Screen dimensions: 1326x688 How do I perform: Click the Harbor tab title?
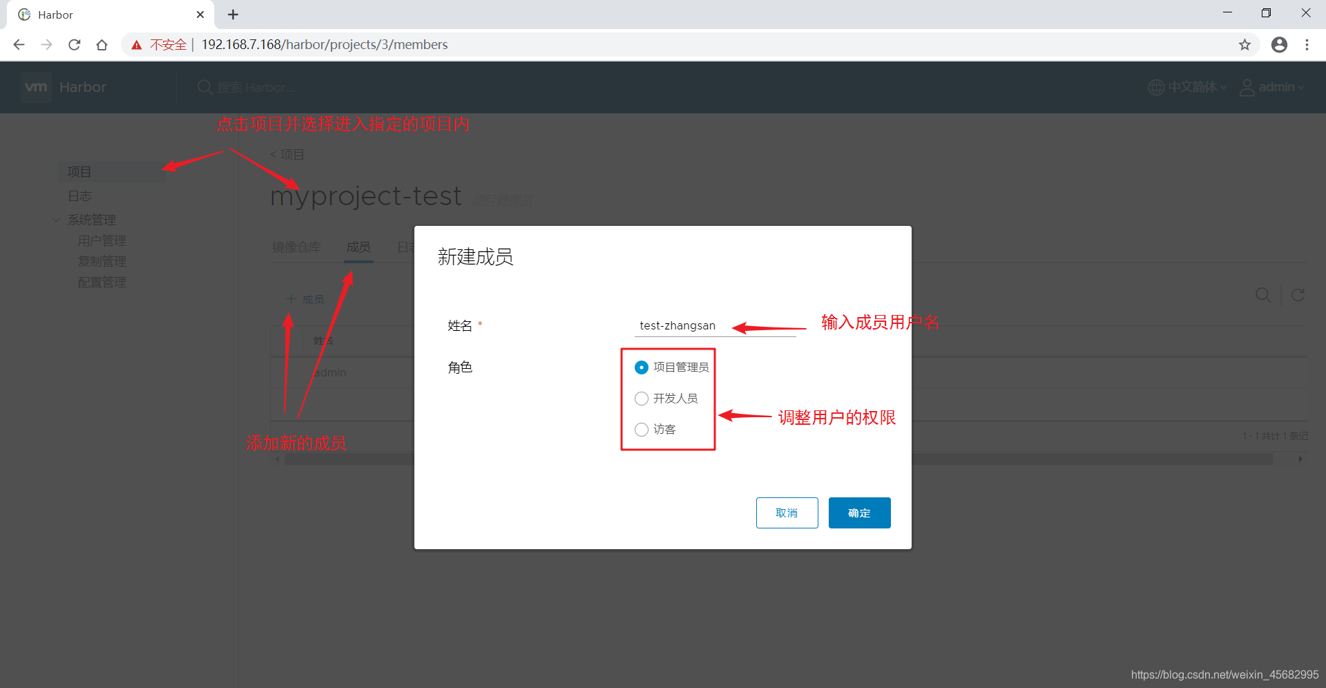coord(55,15)
